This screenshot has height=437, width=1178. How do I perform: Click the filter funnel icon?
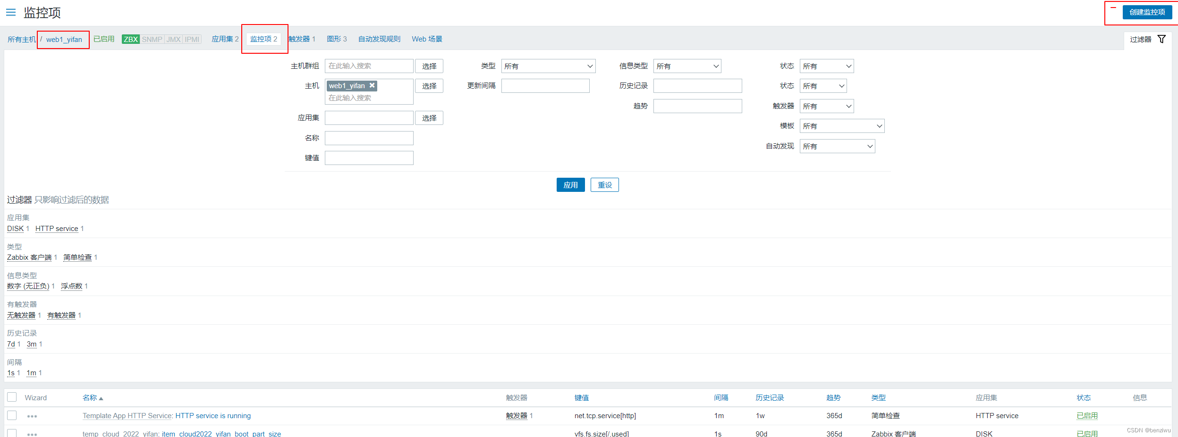[1161, 39]
